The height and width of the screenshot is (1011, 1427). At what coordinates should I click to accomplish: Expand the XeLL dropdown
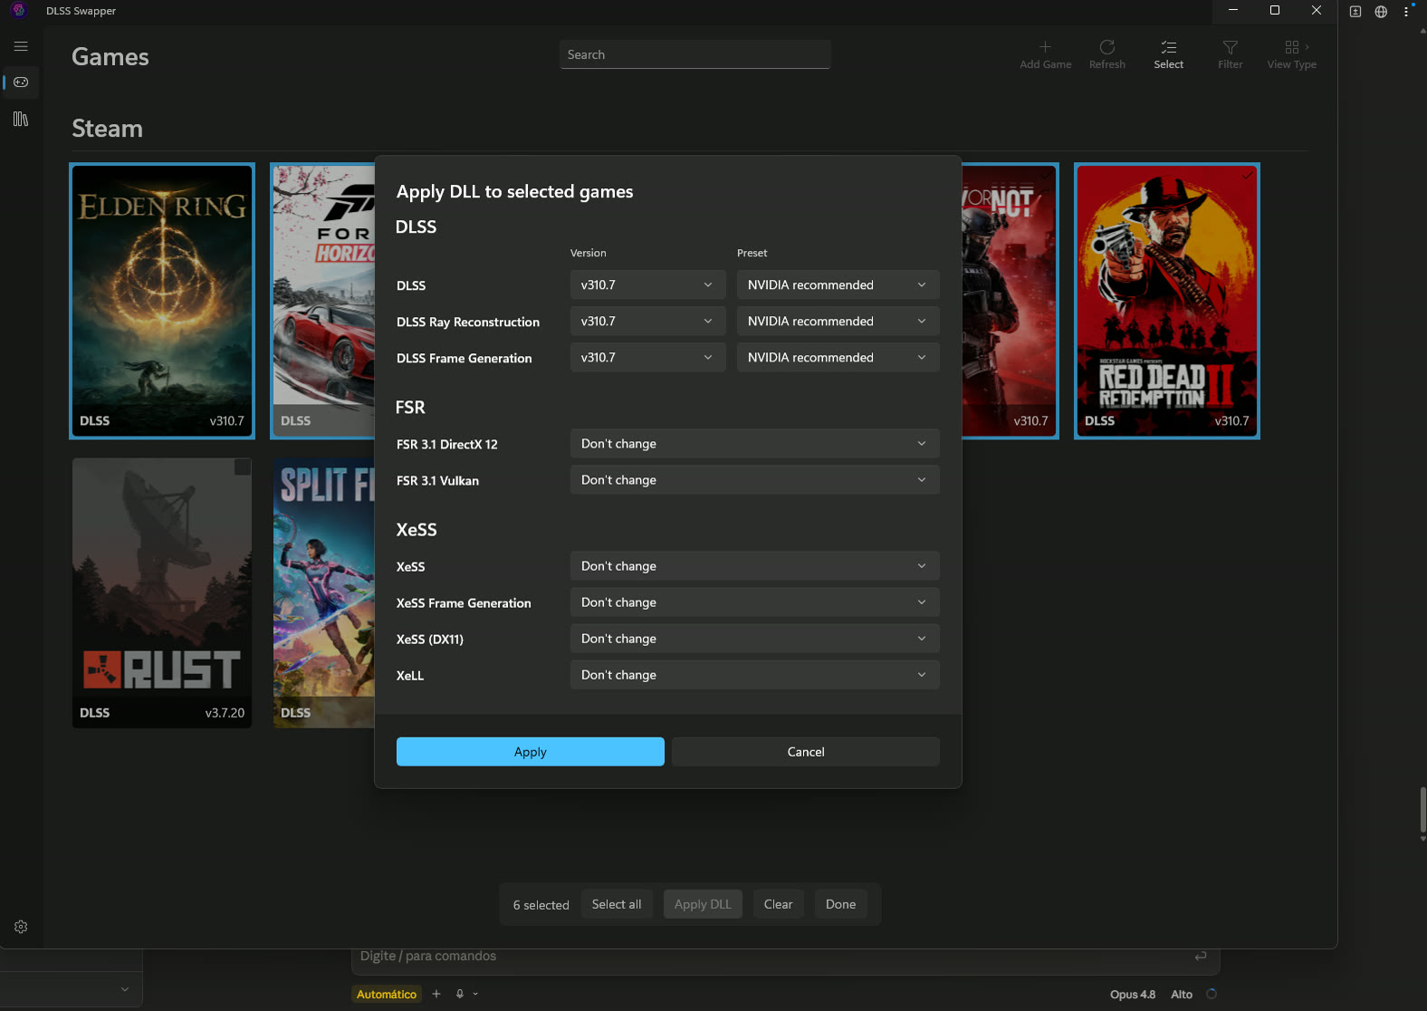tap(755, 674)
